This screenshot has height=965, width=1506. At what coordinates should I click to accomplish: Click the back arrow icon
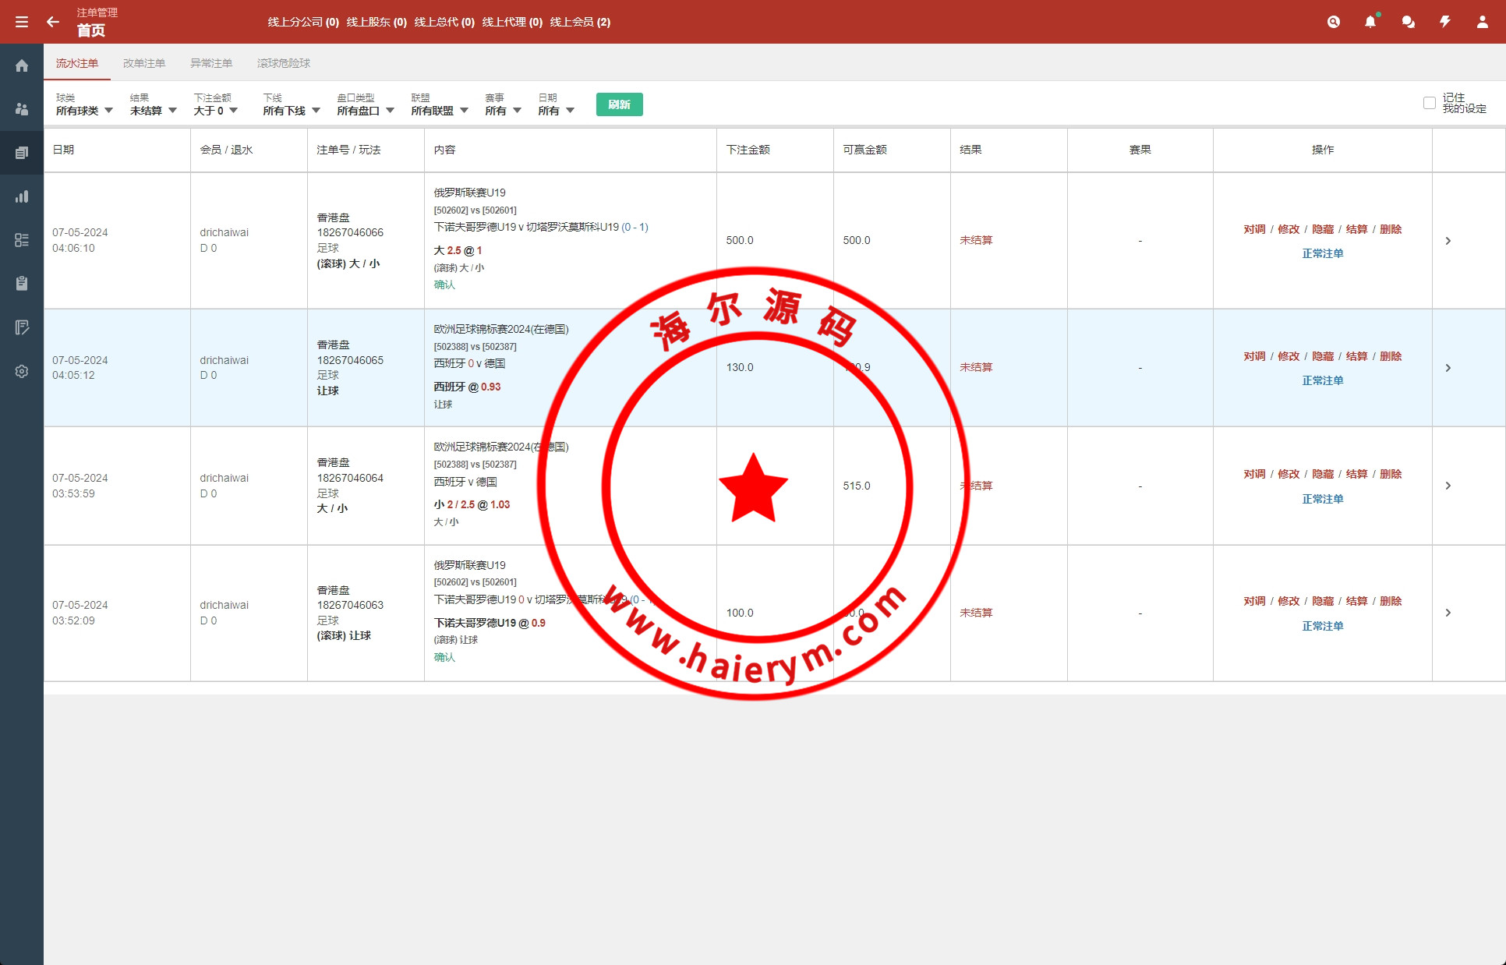coord(53,22)
